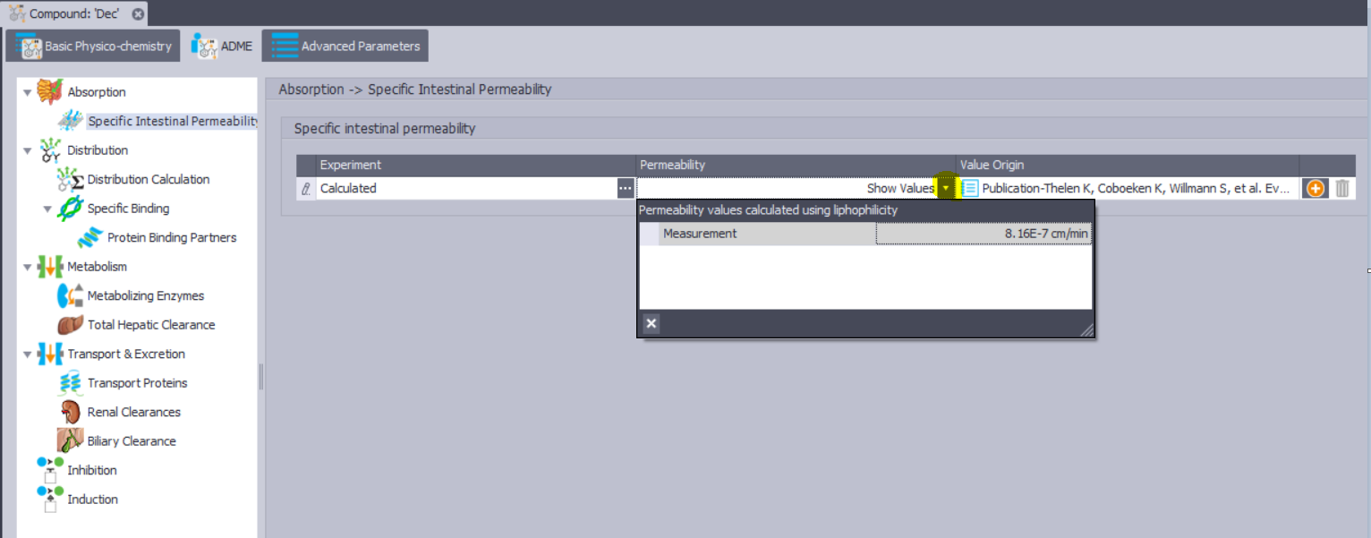This screenshot has width=1371, height=538.
Task: Click the pencil icon on Calculated row
Action: pyautogui.click(x=306, y=189)
